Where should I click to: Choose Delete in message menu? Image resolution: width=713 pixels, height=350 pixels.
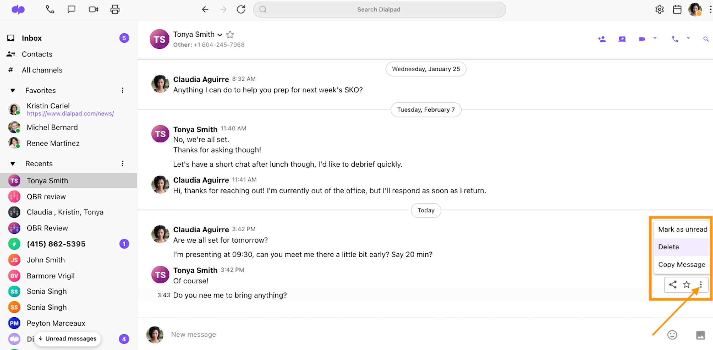click(x=682, y=247)
